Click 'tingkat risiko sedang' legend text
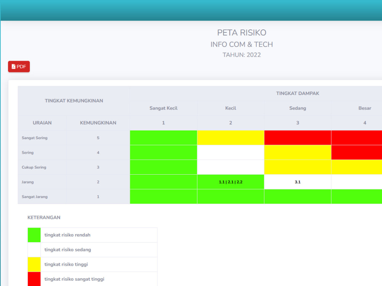The image size is (382, 286). [68, 250]
